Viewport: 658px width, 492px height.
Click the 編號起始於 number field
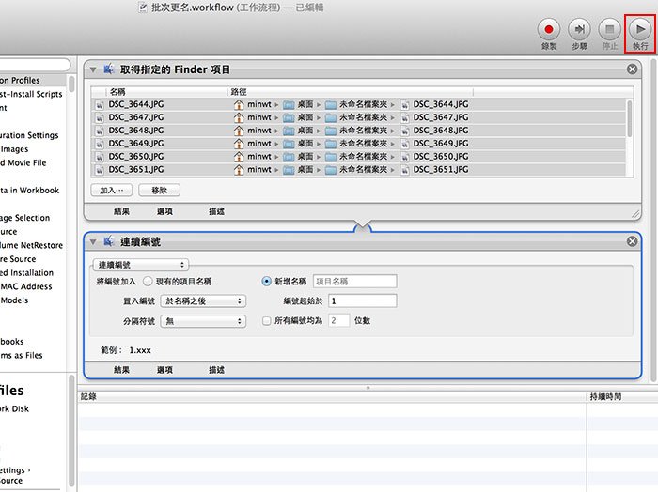(x=362, y=300)
